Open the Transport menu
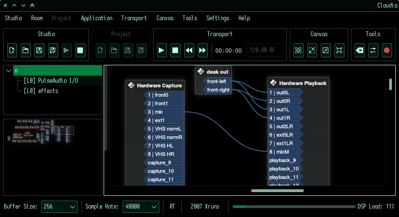The image size is (399, 217). pos(134,18)
